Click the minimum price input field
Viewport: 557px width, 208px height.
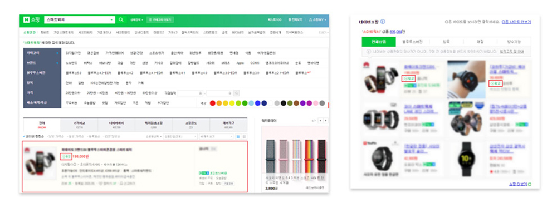pos(190,93)
